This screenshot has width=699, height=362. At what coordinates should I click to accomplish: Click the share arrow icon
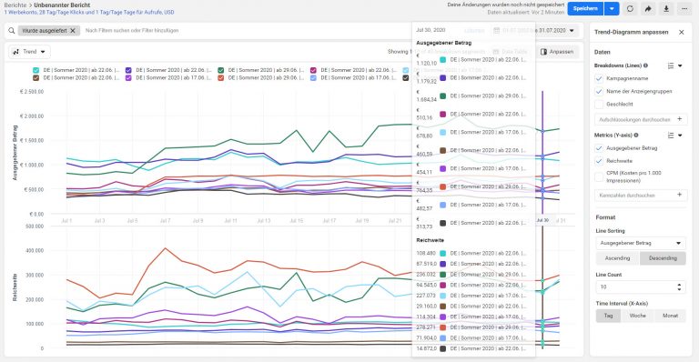648,8
